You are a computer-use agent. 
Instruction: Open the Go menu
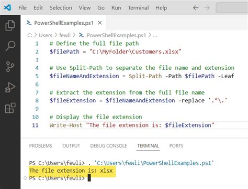pyautogui.click(x=101, y=8)
